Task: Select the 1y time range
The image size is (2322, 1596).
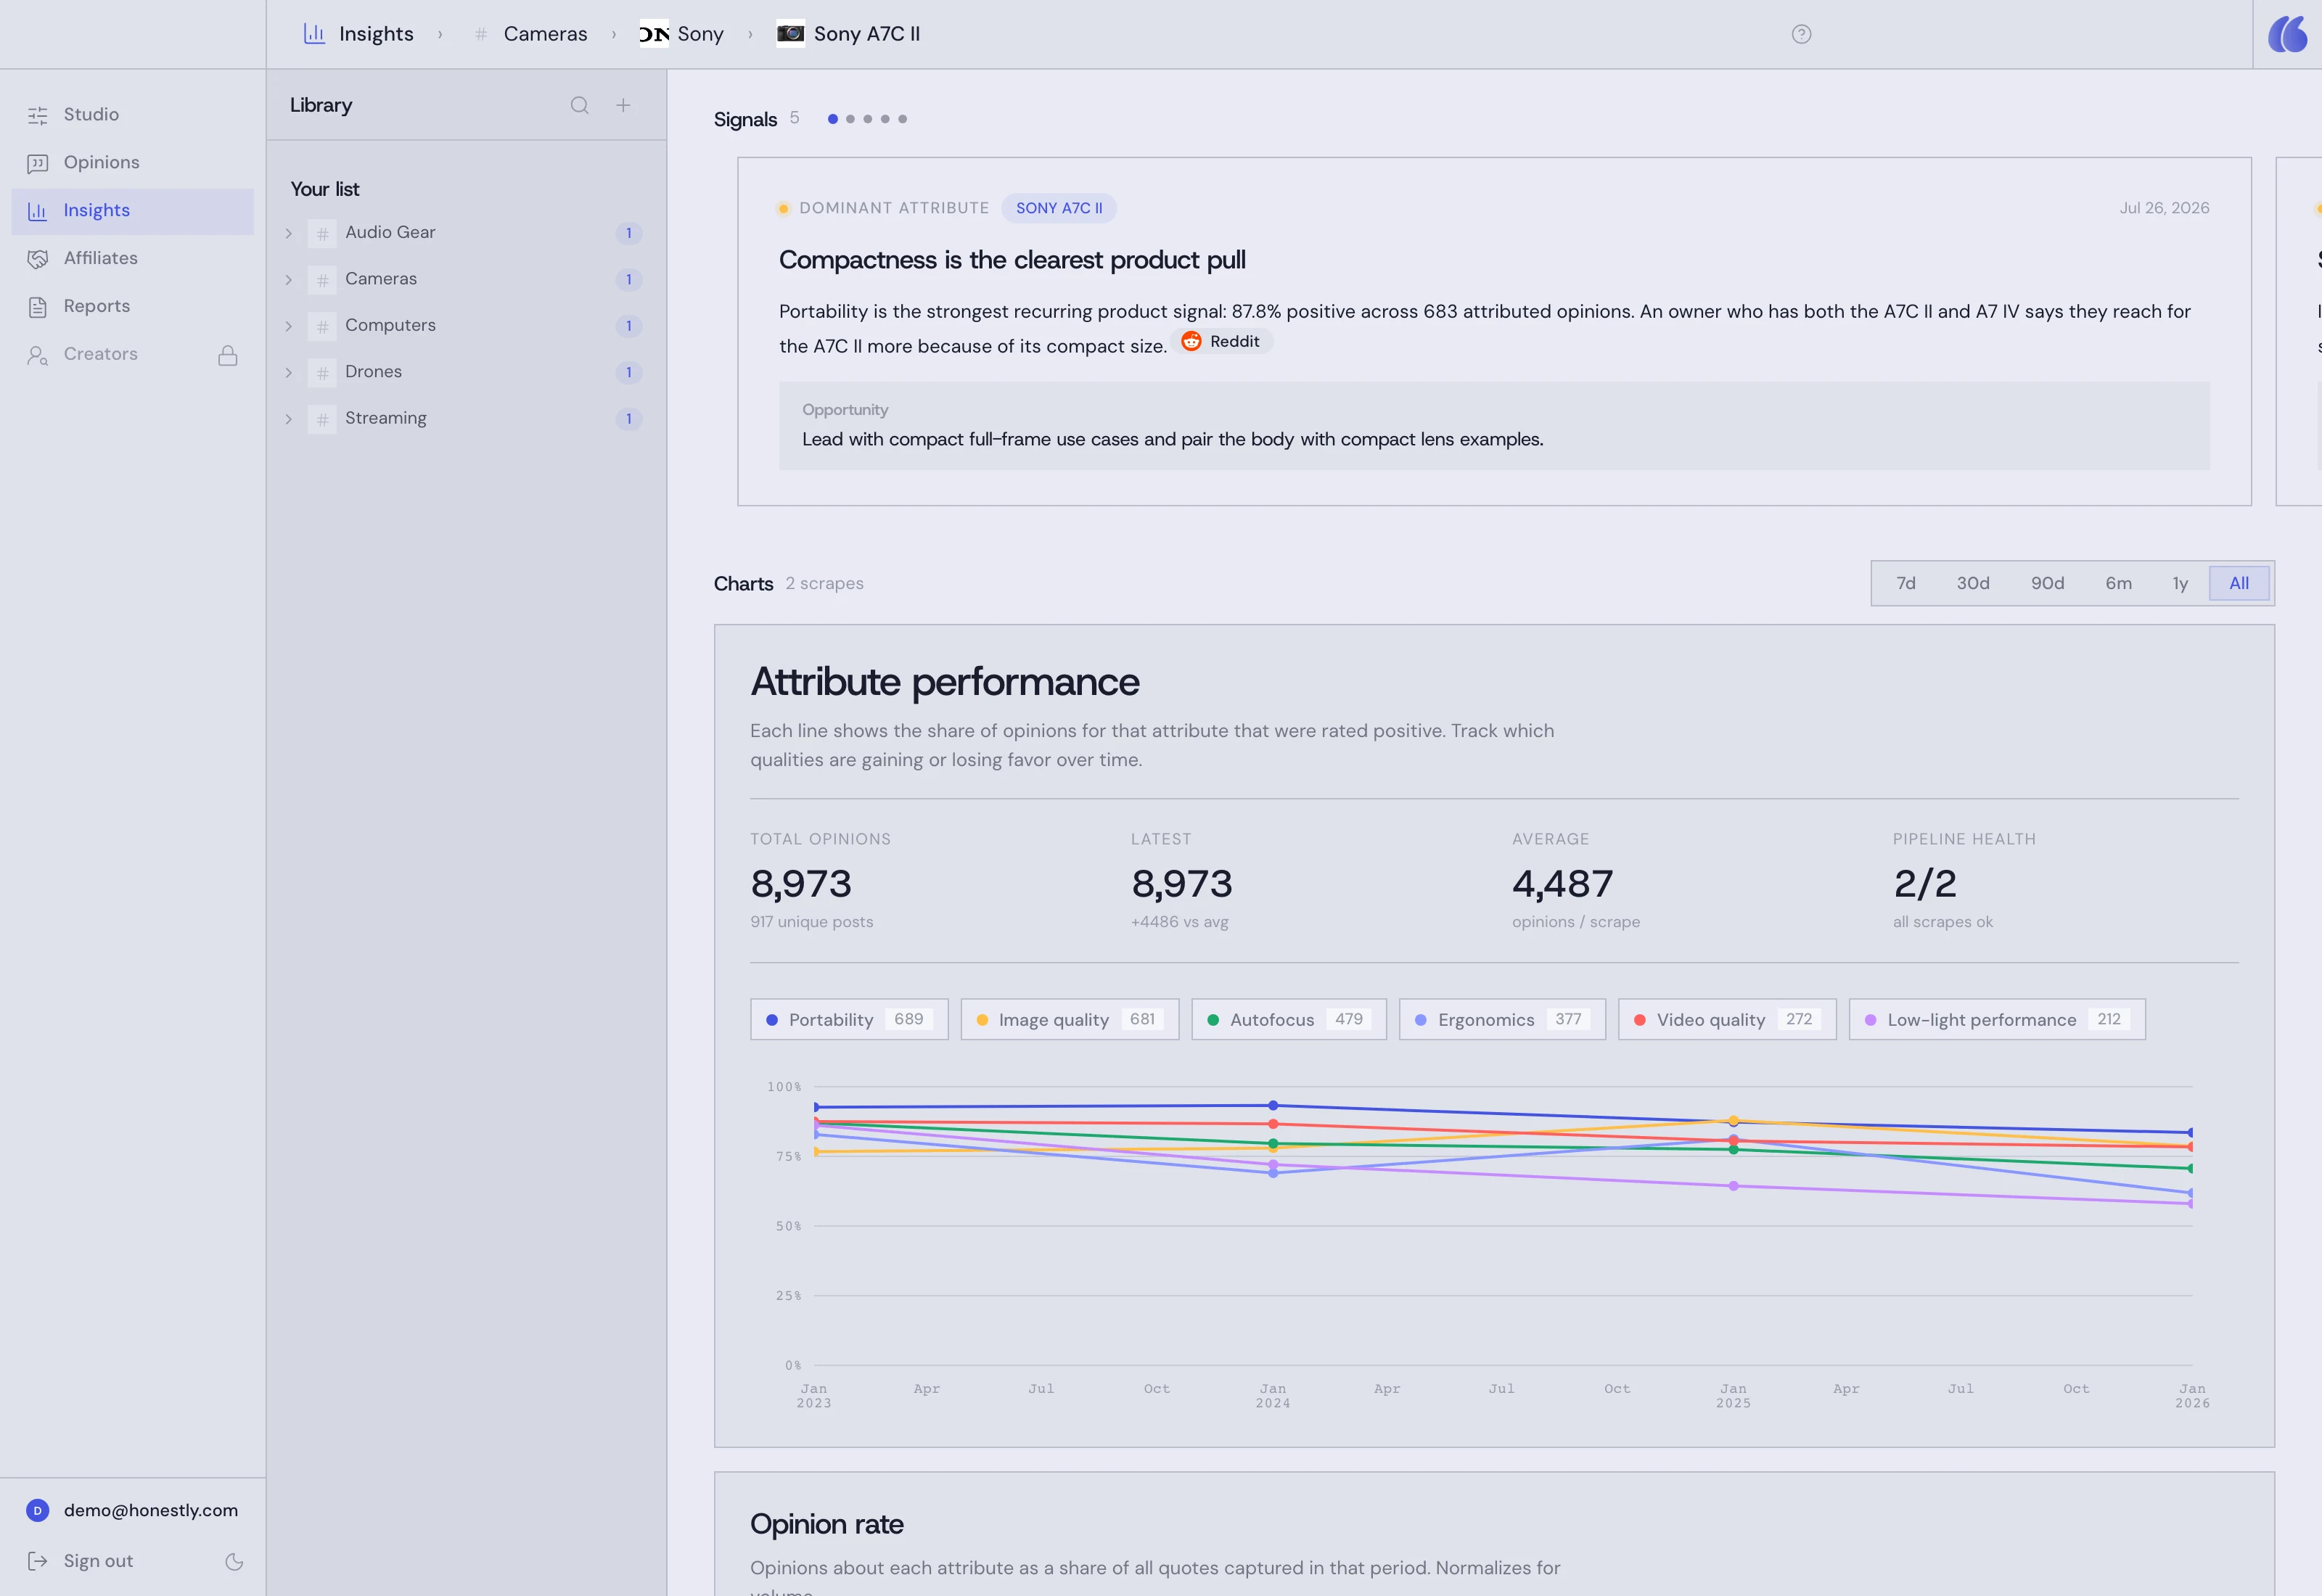Action: pos(2180,583)
